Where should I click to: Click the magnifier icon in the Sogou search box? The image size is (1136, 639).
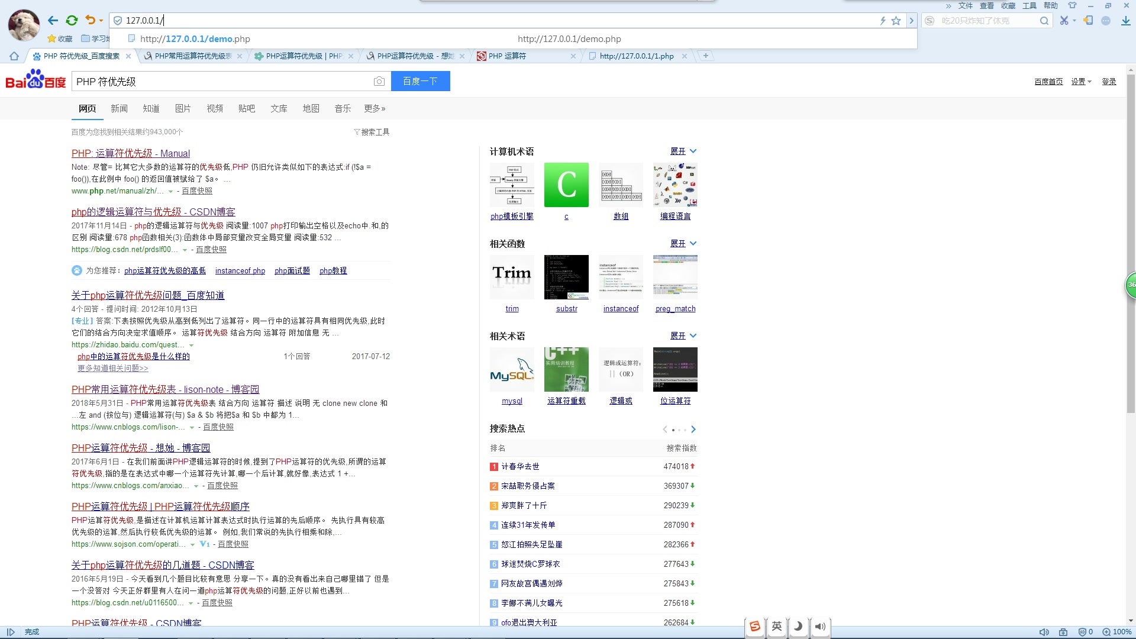pyautogui.click(x=1044, y=21)
